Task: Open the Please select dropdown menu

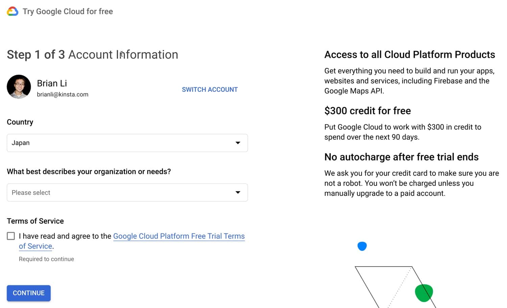Action: click(x=127, y=192)
